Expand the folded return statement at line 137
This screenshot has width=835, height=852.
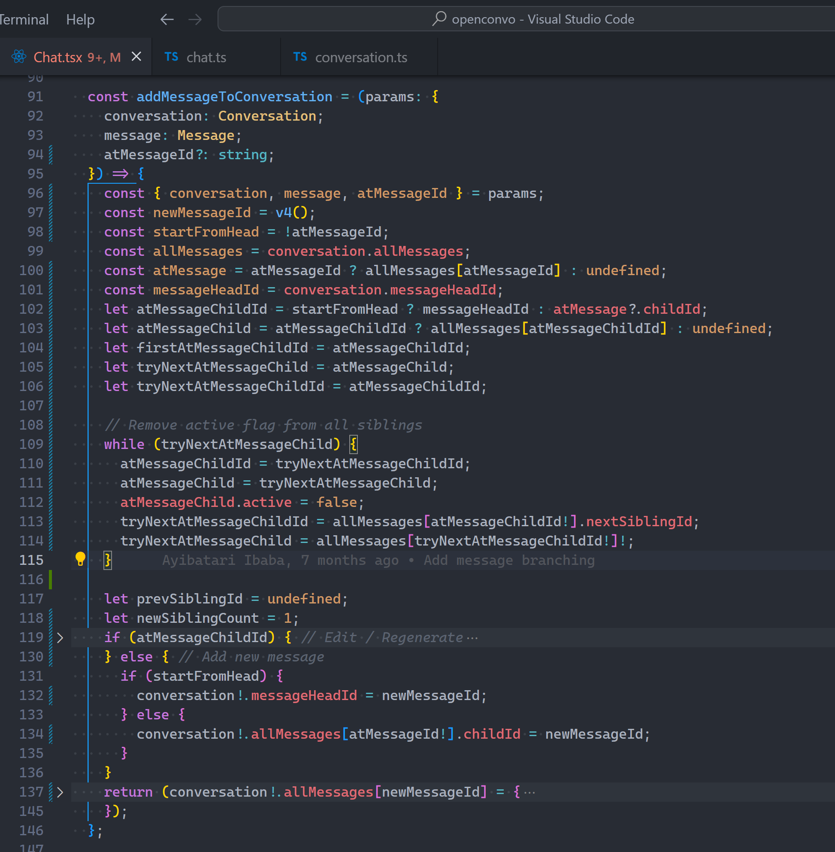pos(60,792)
